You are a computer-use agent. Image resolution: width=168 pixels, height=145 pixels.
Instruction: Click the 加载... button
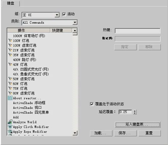click(101, 133)
